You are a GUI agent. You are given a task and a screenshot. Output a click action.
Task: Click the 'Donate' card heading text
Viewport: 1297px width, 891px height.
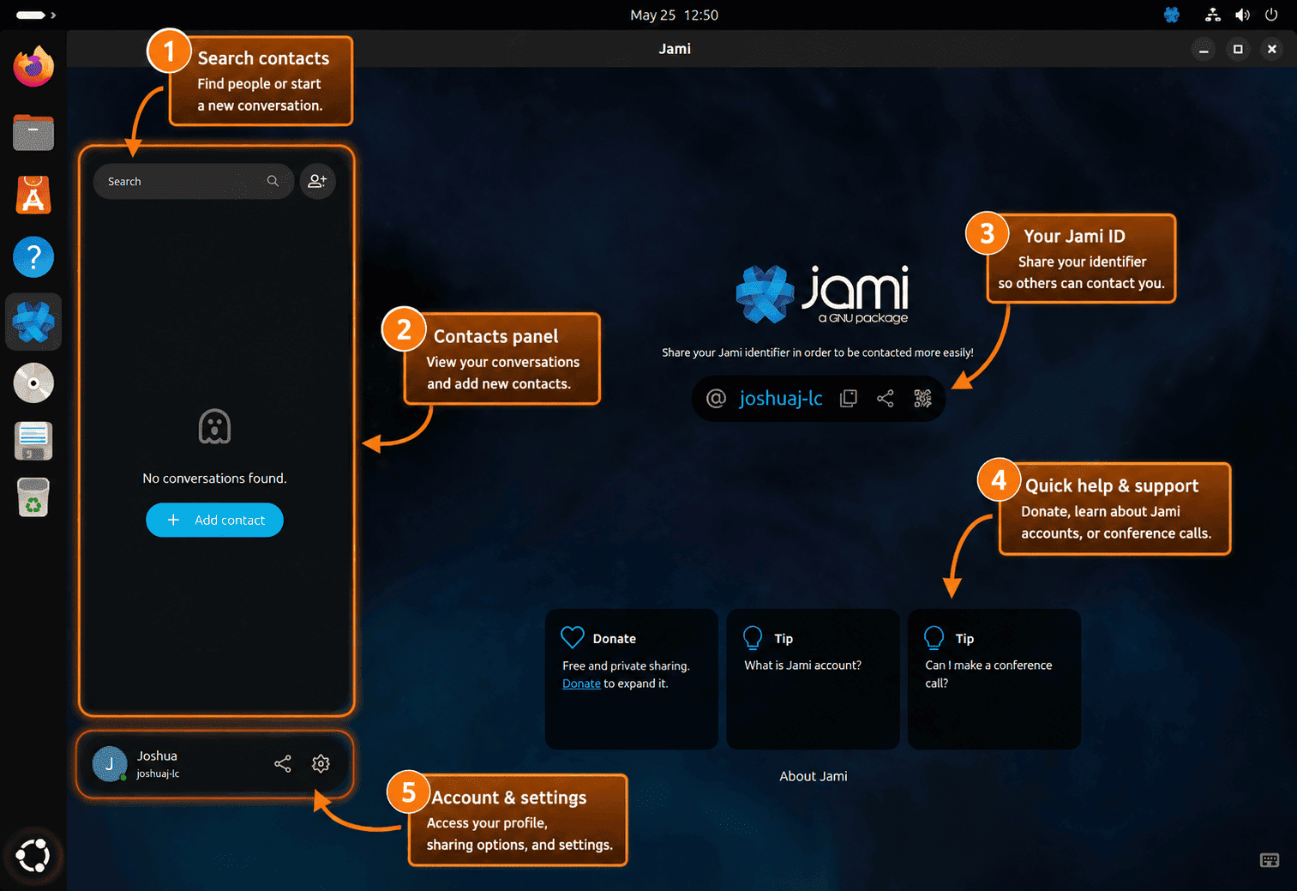pos(615,639)
